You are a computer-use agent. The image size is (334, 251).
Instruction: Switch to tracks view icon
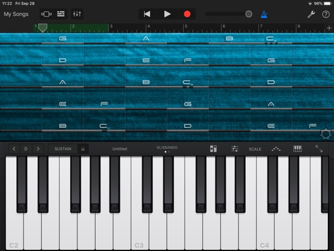coord(61,14)
